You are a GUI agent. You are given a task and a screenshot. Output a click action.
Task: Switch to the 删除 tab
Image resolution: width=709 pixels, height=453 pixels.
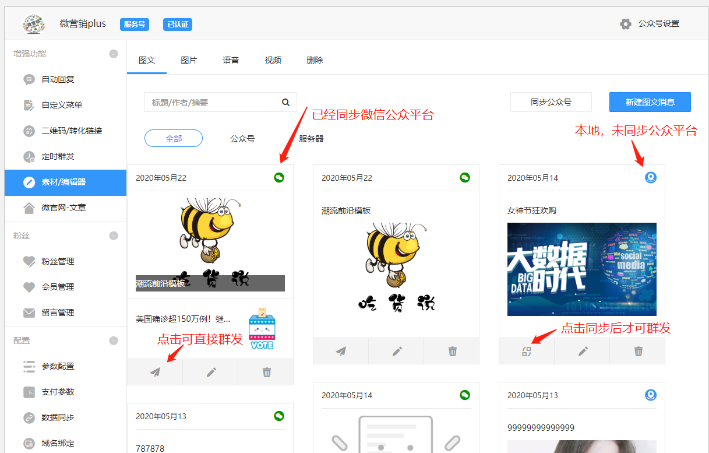(x=315, y=60)
